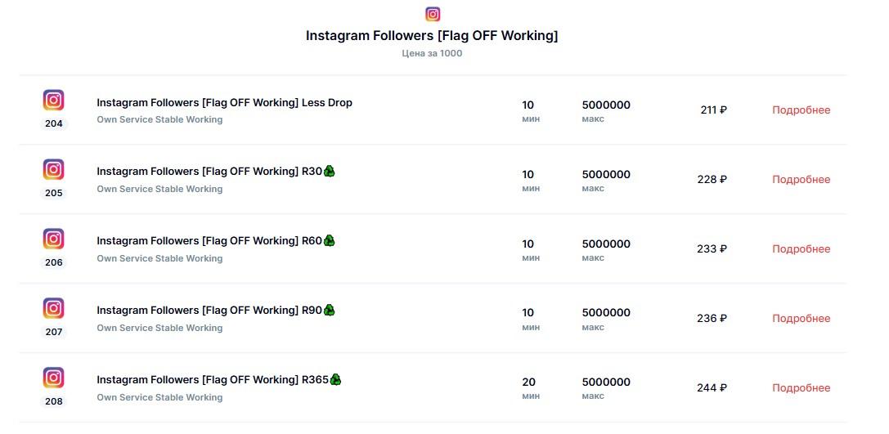Click the ID badge 204
889x434 pixels.
coord(54,123)
